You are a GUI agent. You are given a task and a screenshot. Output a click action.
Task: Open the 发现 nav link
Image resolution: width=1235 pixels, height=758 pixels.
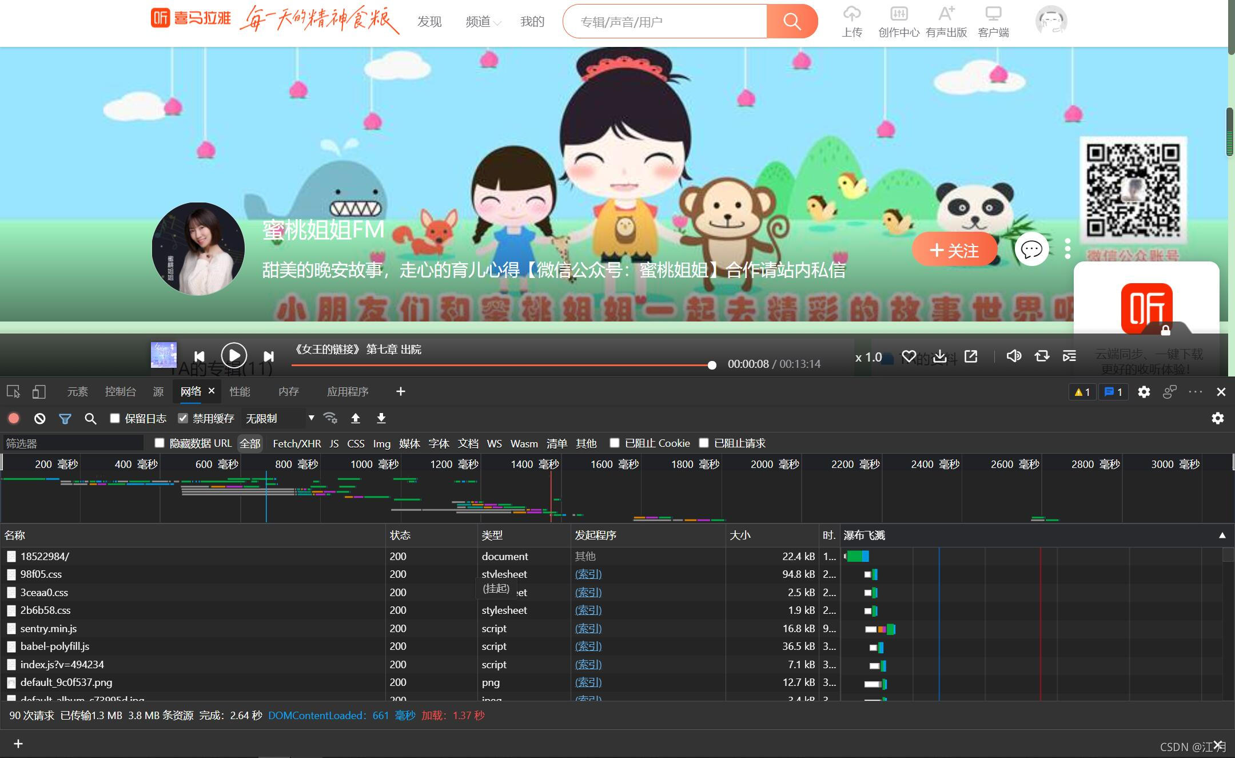click(x=429, y=22)
